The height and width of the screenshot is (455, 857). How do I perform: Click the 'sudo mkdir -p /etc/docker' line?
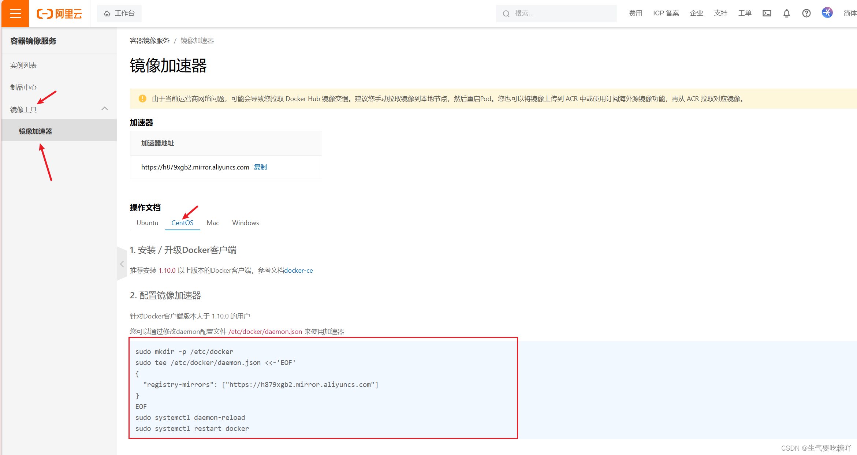[184, 352]
